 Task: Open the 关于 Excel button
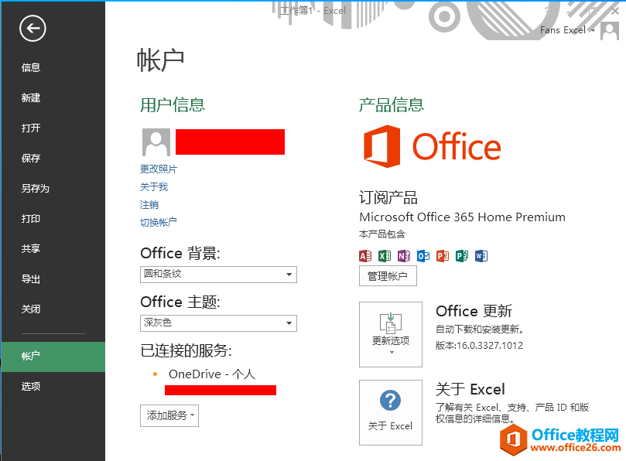coord(391,412)
